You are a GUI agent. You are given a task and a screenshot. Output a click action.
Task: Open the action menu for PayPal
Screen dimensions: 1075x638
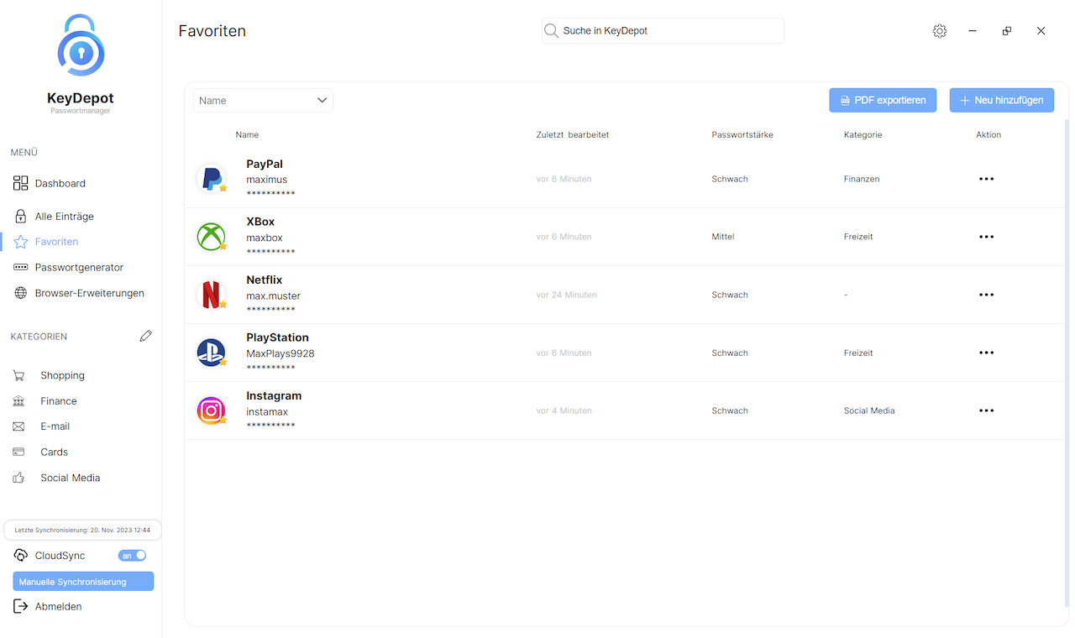tap(986, 179)
